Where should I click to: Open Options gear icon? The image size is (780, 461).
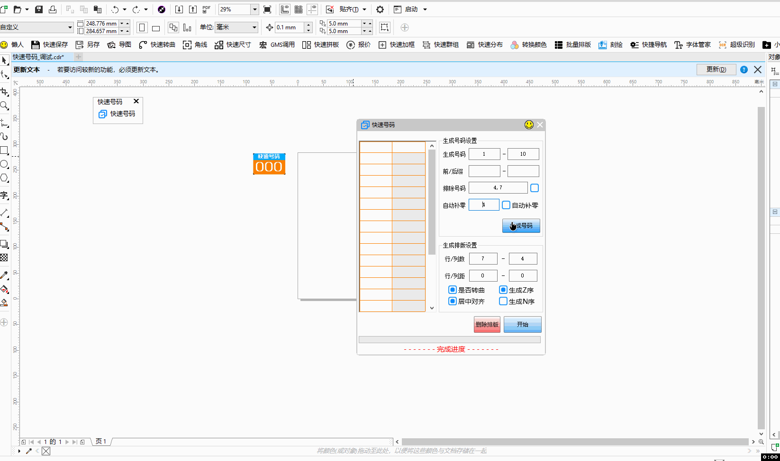point(380,9)
